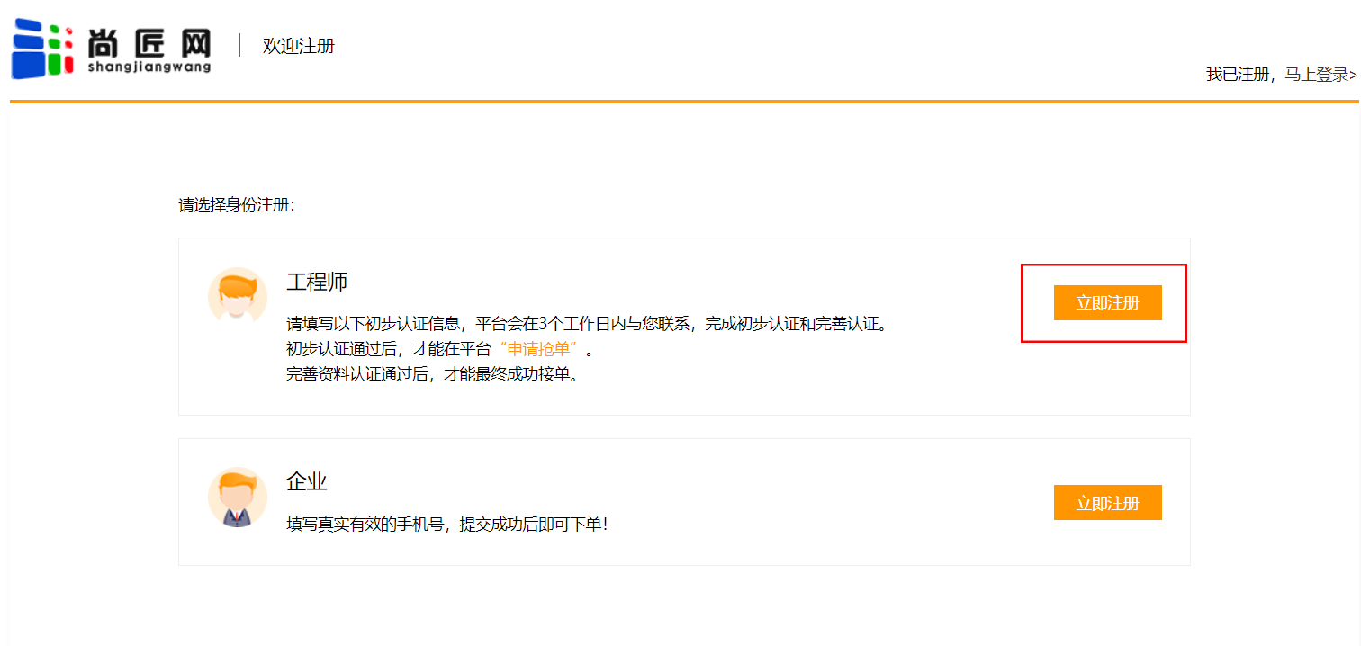
Task: Click the shangjiangwang pinyin text under logo
Action: click(x=149, y=67)
